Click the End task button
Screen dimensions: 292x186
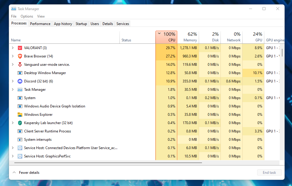tap(269, 173)
